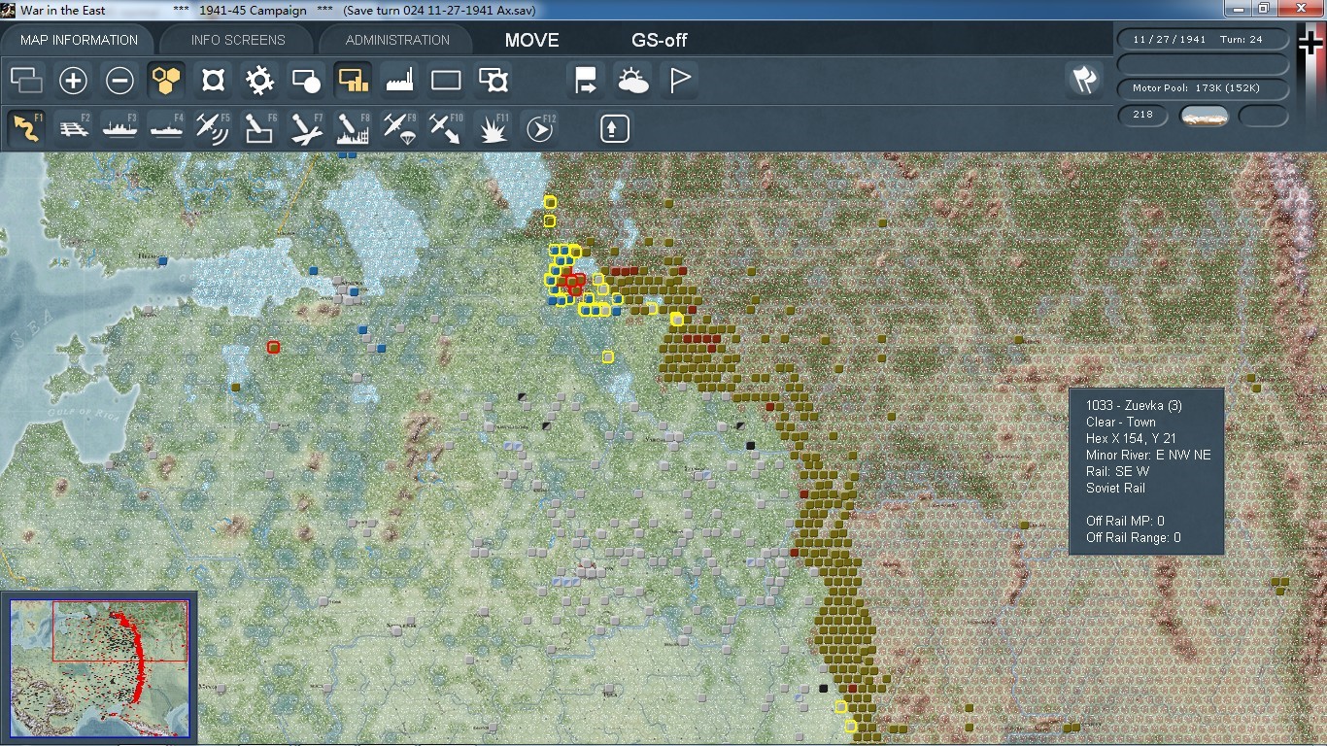
Task: Select air recon mode F5 icon
Action: [213, 128]
